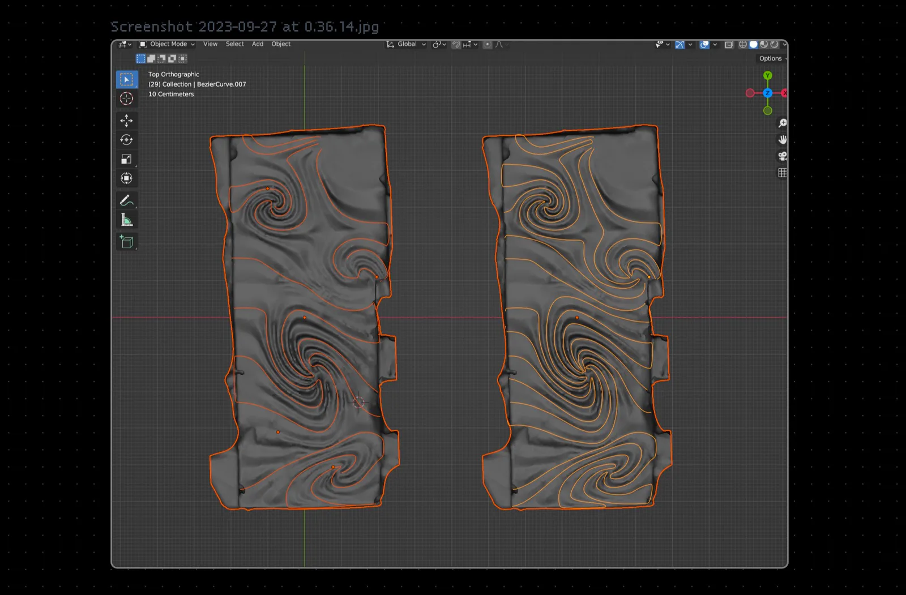Open the Pivot Point dropdown
The width and height of the screenshot is (906, 595).
[x=439, y=44]
